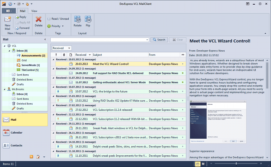Screen dimensions: 271x167
Task: Open the application menu button
Action: pos(9,11)
